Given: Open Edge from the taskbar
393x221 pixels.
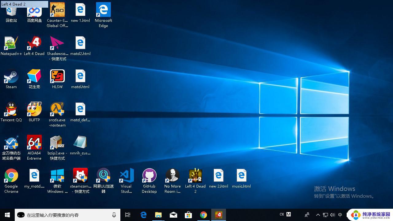Looking at the screenshot, I should (143, 215).
